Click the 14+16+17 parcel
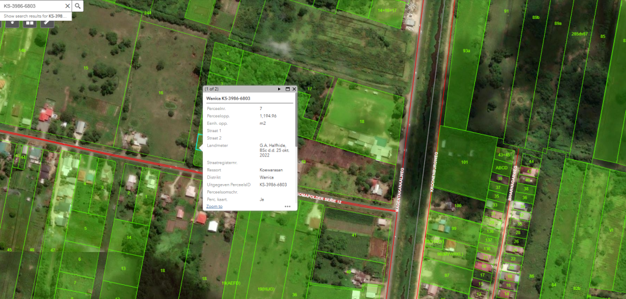The image size is (626, 299). point(387,10)
